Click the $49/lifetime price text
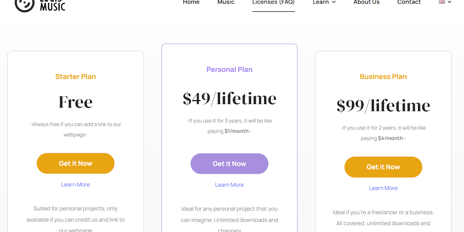The image size is (464, 232). pyautogui.click(x=229, y=98)
